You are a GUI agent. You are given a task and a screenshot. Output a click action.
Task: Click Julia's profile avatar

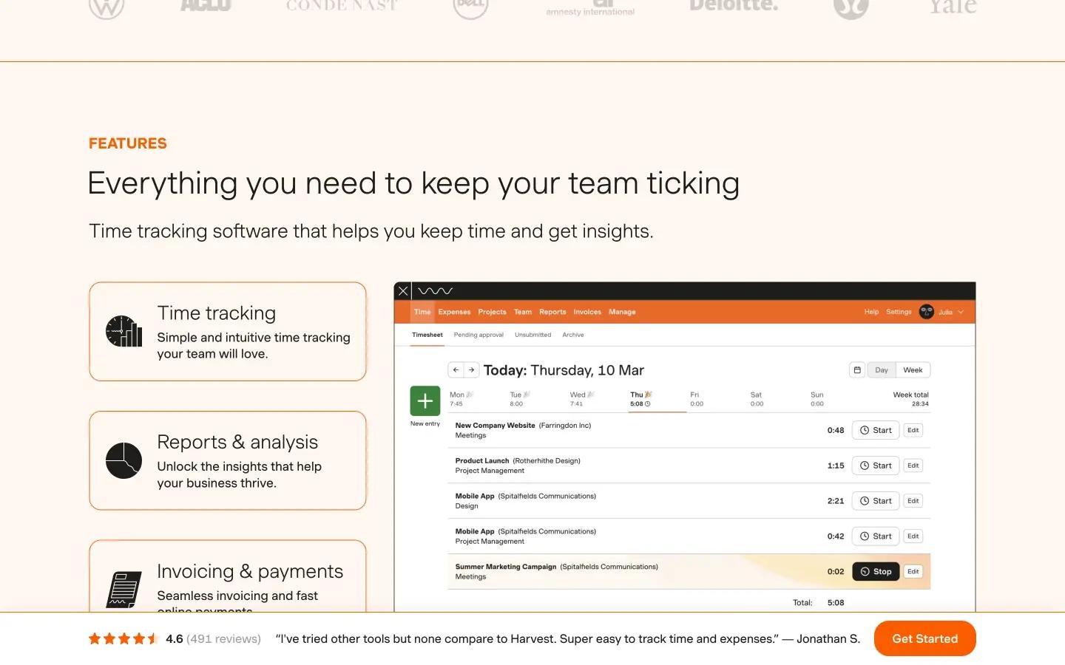coord(926,312)
